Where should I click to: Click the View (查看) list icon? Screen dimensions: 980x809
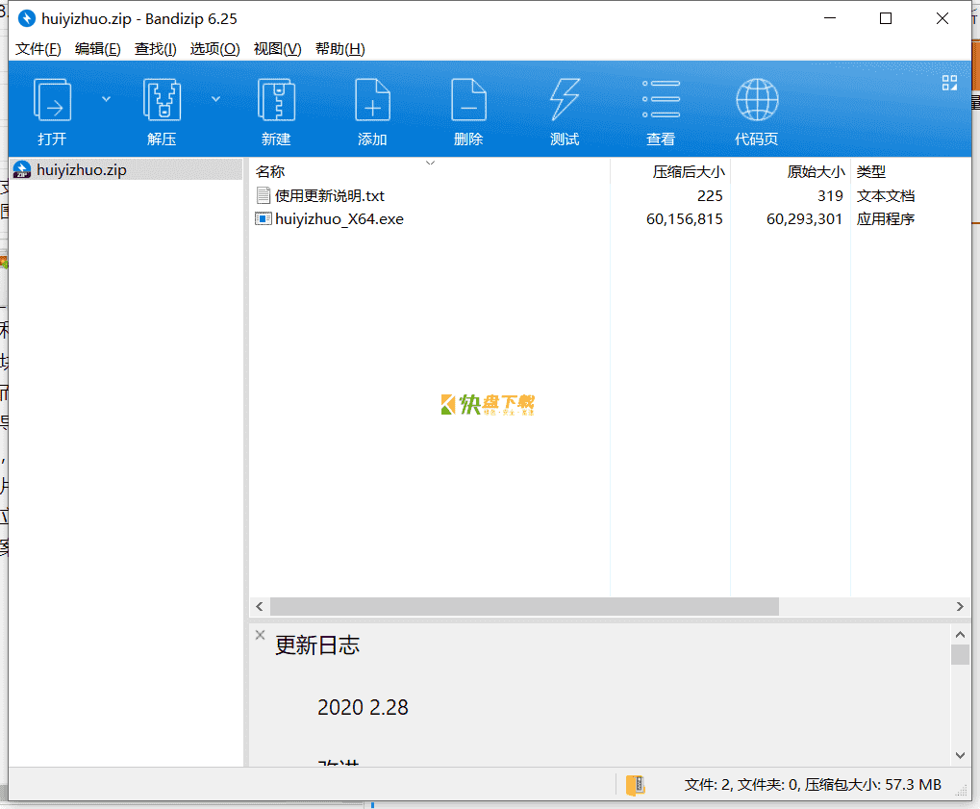coord(662,100)
